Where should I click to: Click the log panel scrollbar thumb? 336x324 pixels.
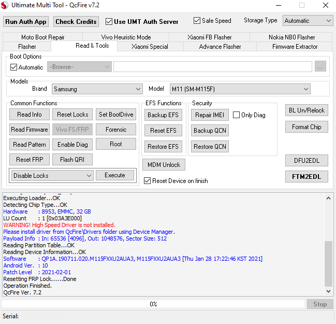328,264
